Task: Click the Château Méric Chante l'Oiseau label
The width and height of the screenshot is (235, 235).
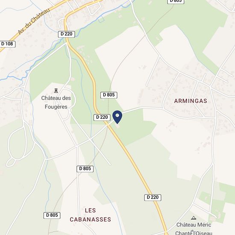Action: (x=194, y=229)
